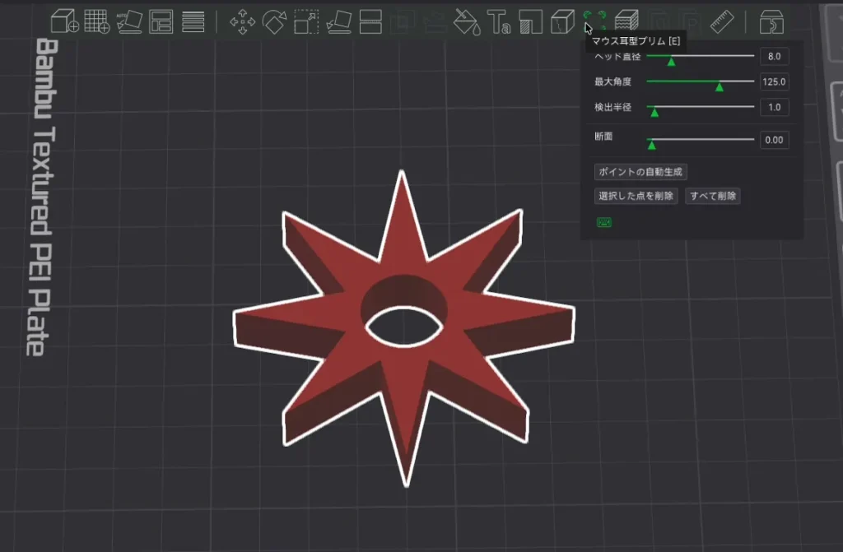Select the ruler Measure tool
Screen dimensions: 843x552
(722, 22)
